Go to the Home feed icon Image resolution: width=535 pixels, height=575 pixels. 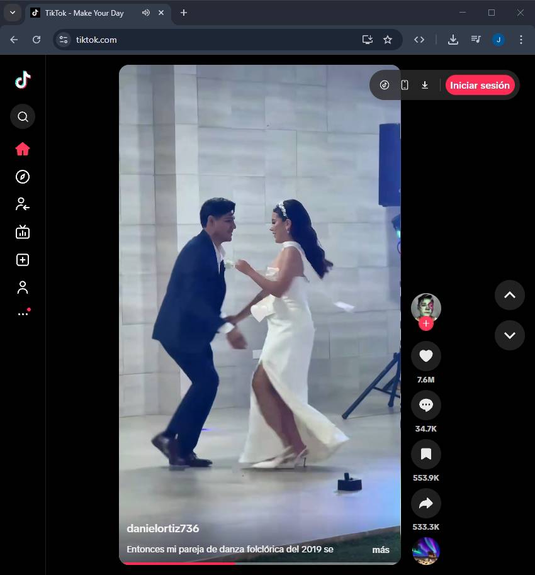click(23, 149)
